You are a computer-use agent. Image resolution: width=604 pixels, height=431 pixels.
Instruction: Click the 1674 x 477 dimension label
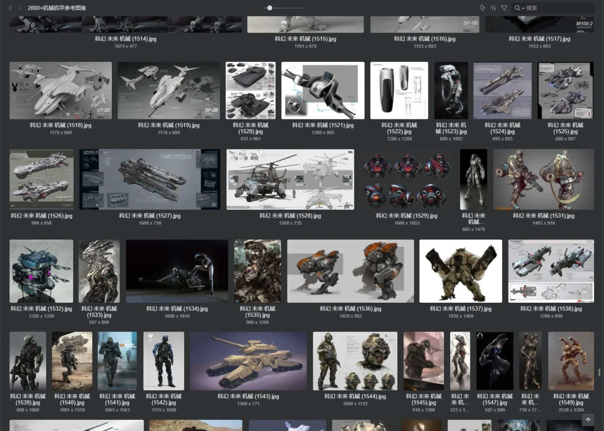point(126,46)
